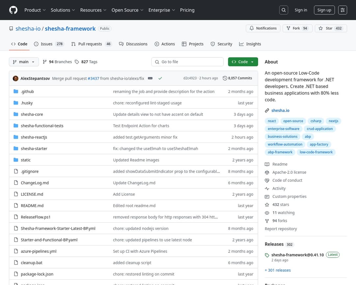View the Insights tab
Image resolution: width=356 pixels, height=285 pixels.
tap(250, 44)
